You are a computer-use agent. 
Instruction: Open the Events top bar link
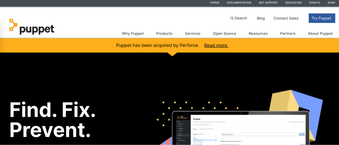(315, 3)
